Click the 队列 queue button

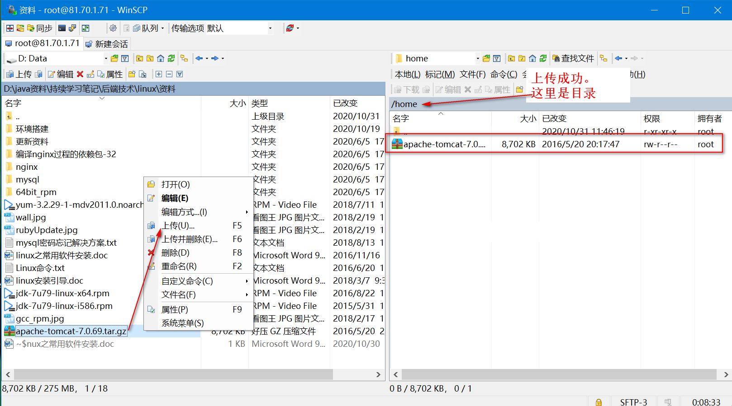[x=146, y=28]
